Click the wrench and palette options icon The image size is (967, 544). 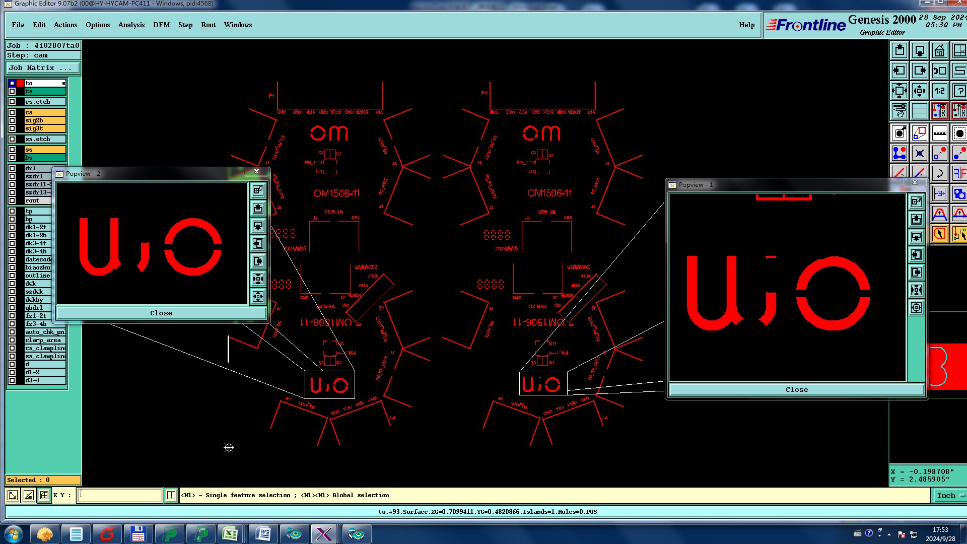[900, 111]
